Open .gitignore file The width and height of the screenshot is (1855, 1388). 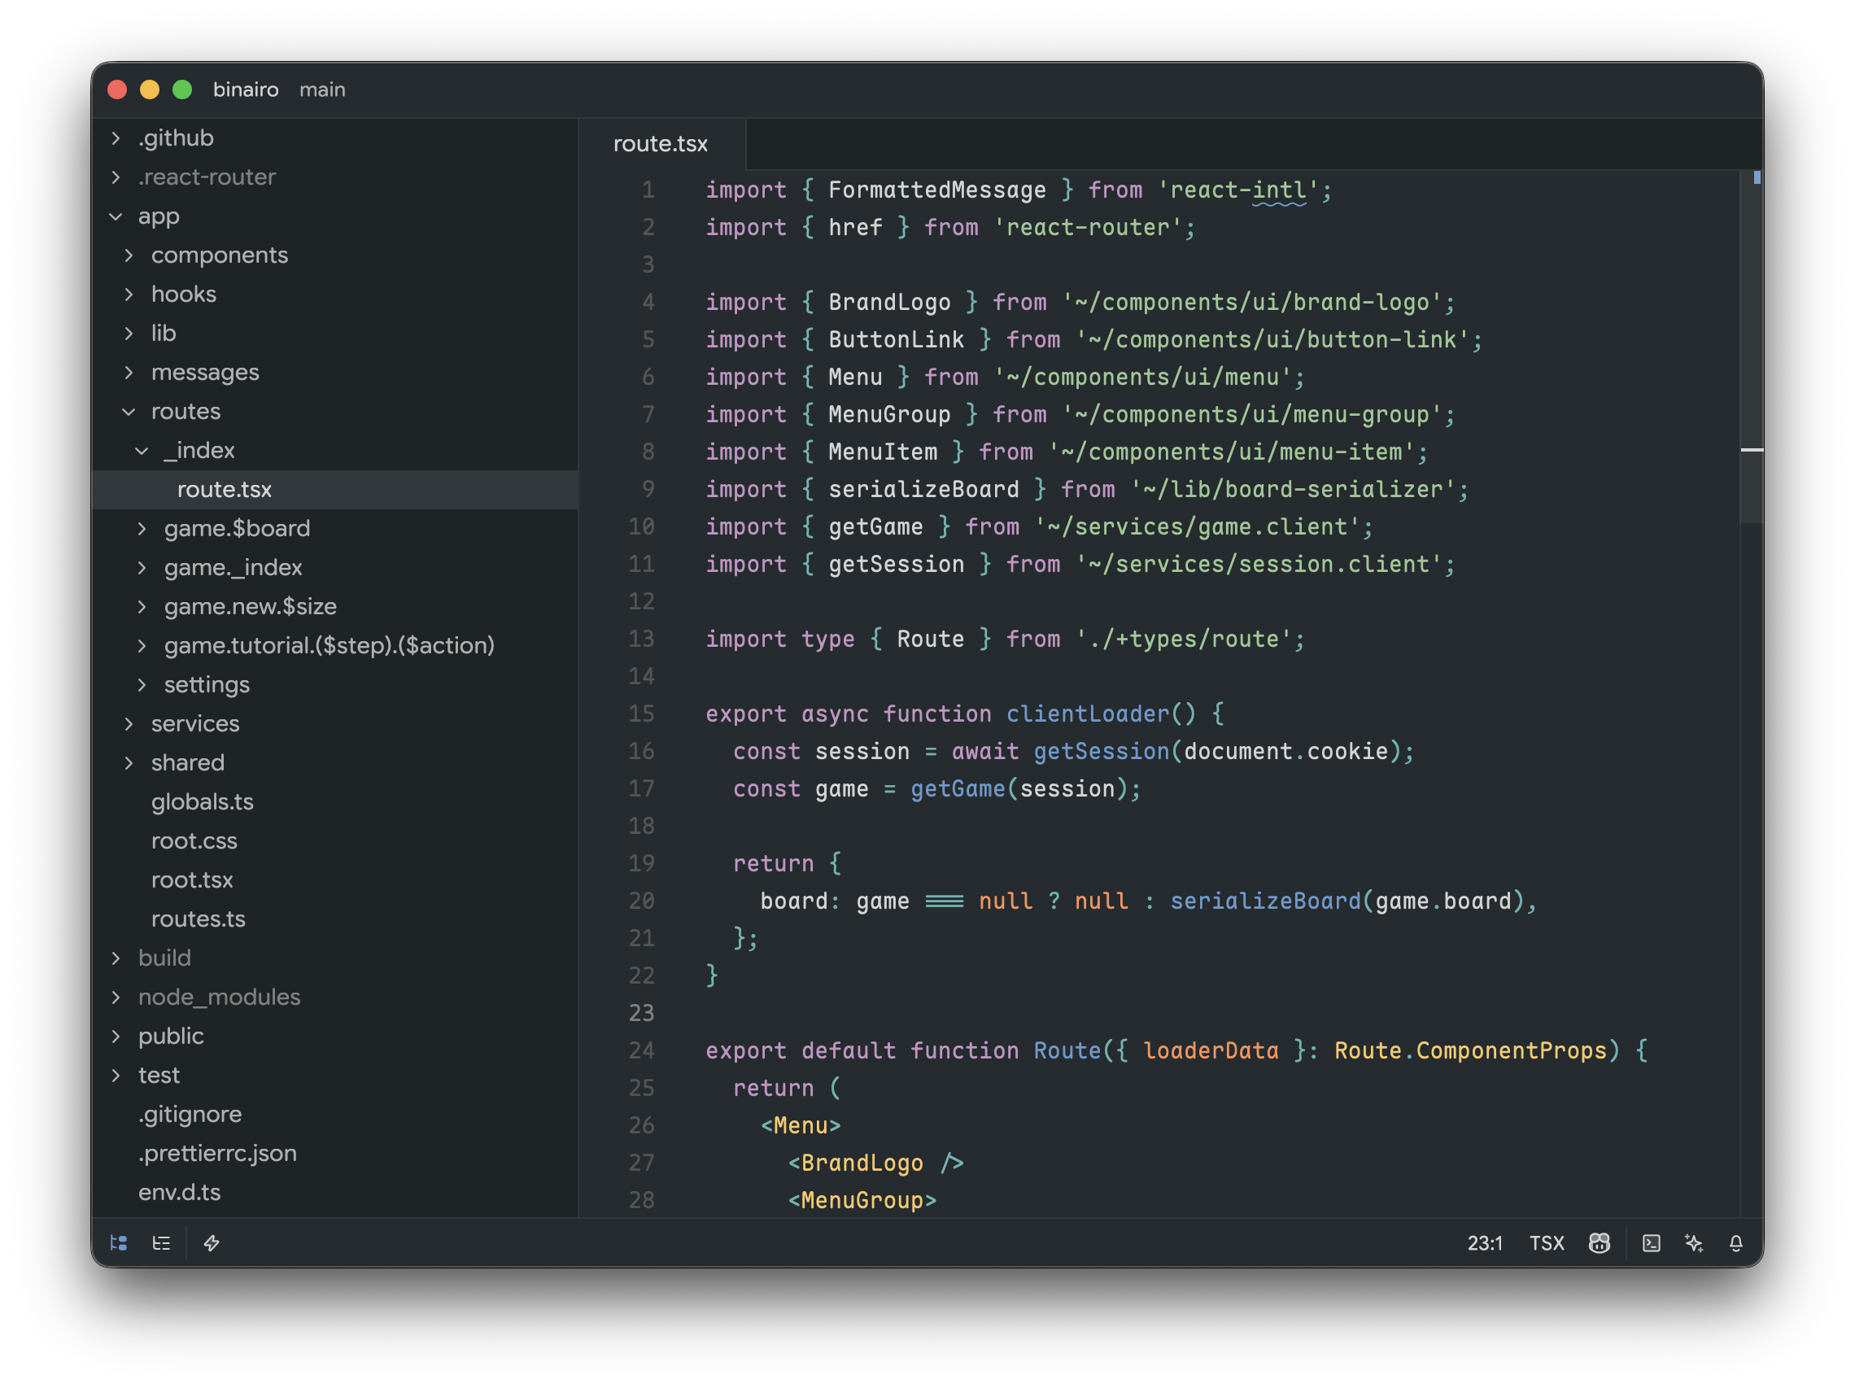(x=335, y=1114)
